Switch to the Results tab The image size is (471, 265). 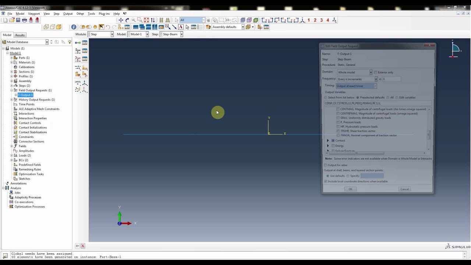[x=20, y=35]
